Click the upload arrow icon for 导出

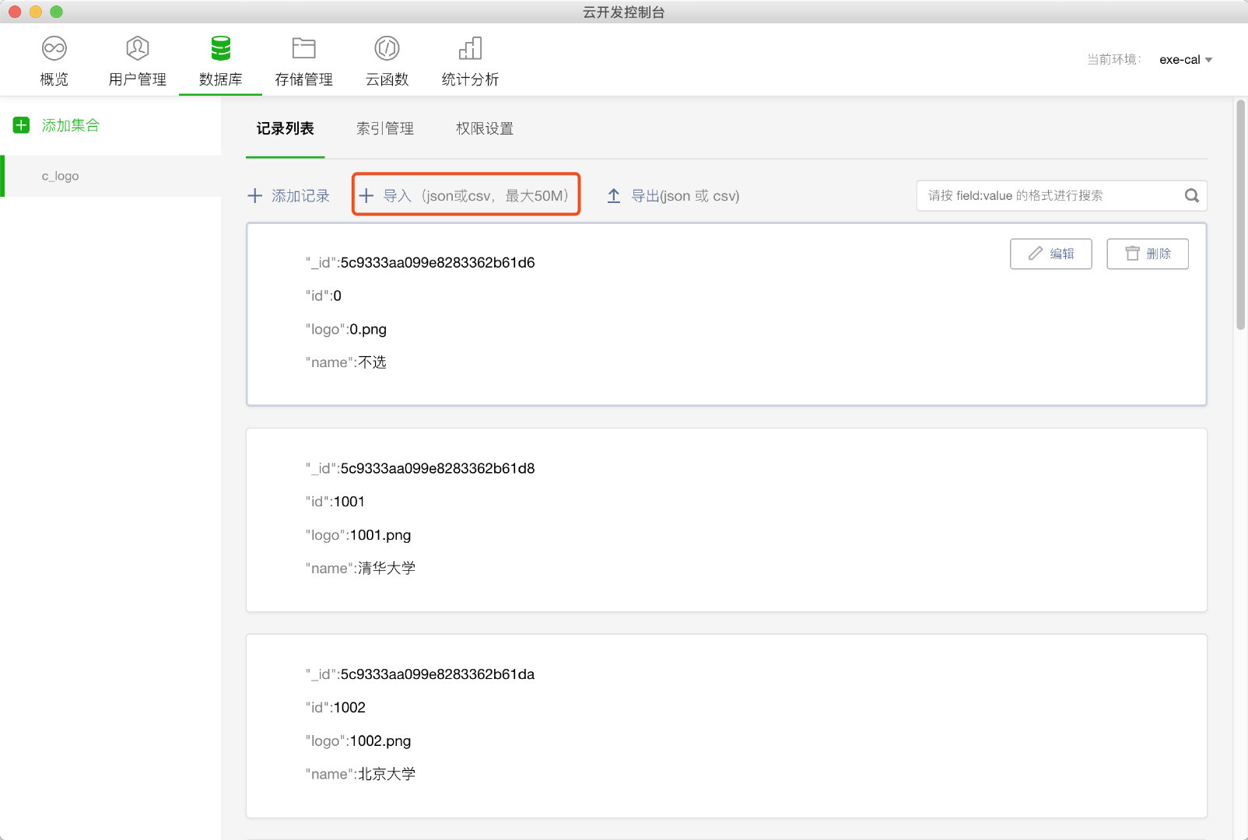pyautogui.click(x=613, y=196)
